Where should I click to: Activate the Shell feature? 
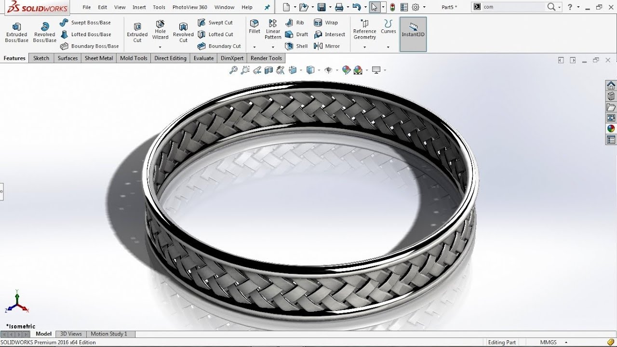[296, 46]
